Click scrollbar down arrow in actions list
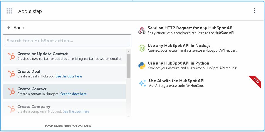Image resolution: width=265 pixels, height=132 pixels. tap(128, 117)
